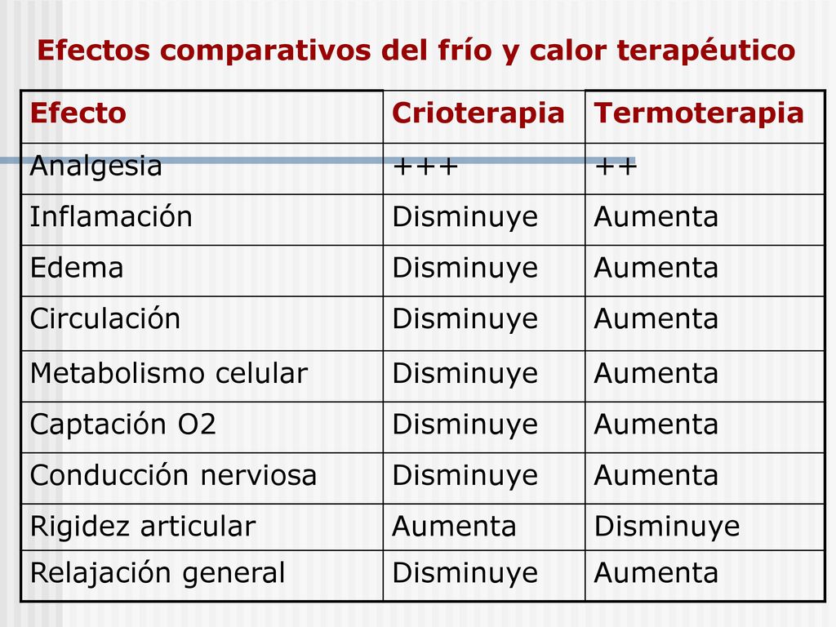Screen dimensions: 836x627
Task: Select the Efecto column header
Action: 78,113
